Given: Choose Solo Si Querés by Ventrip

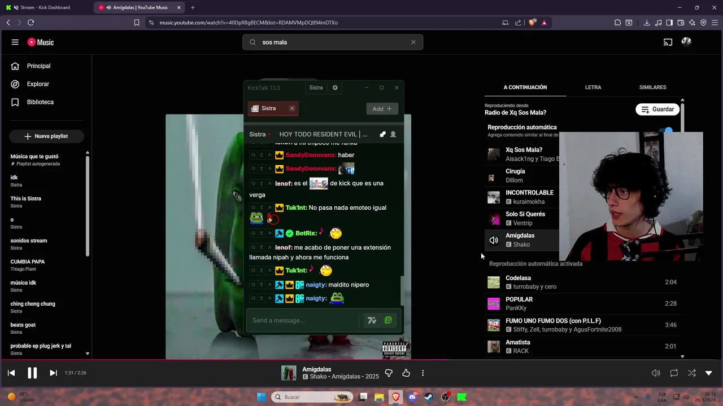Looking at the screenshot, I should point(522,218).
